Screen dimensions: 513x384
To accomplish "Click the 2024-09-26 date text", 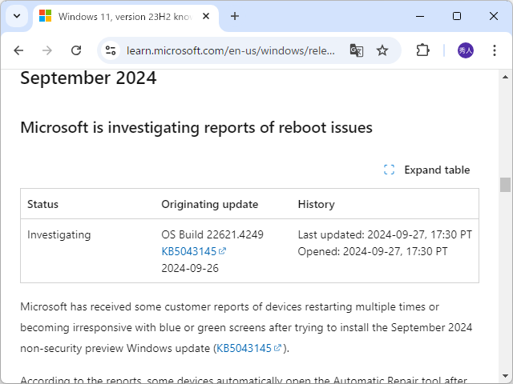I will pos(190,268).
